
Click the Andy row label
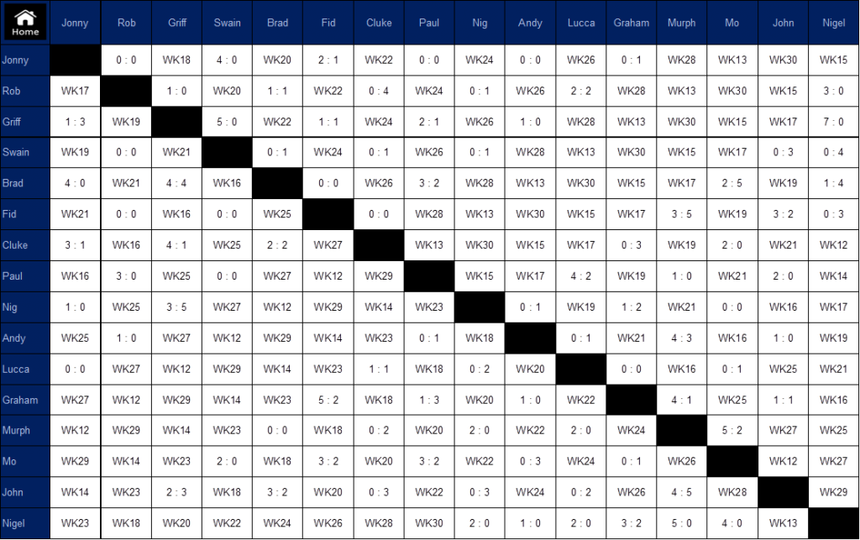tap(25, 338)
